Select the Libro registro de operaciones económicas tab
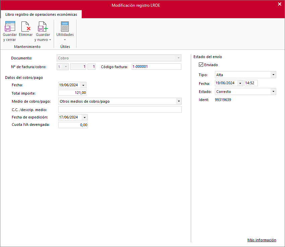The width and height of the screenshot is (285, 247). 41,14
